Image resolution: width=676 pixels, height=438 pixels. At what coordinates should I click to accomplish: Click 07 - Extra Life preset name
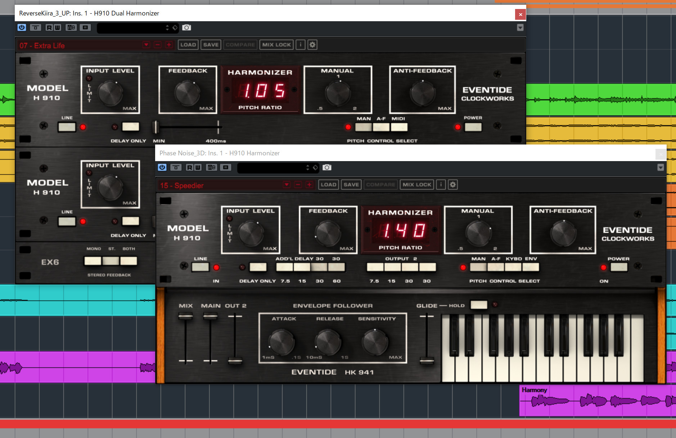click(x=42, y=46)
